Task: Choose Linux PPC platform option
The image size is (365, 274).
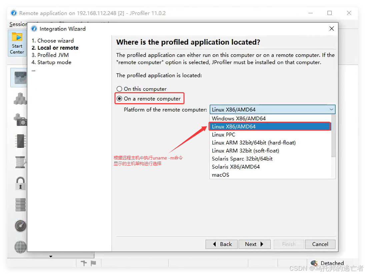Action: click(270, 135)
